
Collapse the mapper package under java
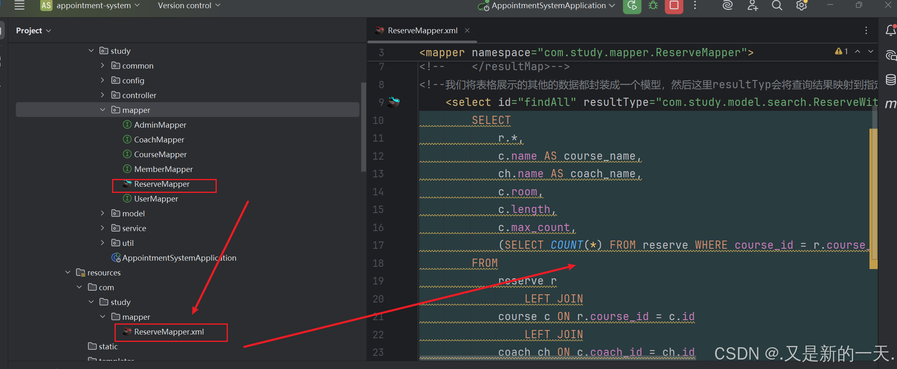103,110
